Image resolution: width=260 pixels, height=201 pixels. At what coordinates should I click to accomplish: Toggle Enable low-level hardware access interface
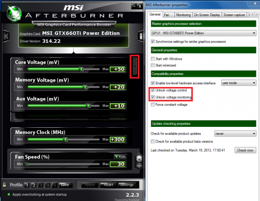(152, 83)
